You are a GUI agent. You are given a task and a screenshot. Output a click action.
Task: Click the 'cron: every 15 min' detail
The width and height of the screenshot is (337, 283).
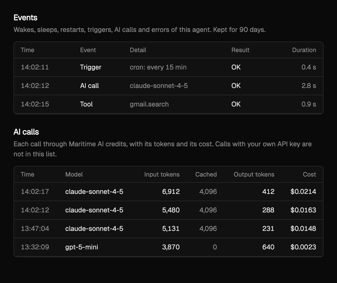(x=158, y=67)
